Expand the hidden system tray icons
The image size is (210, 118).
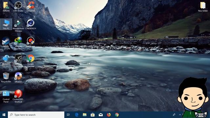[180, 115]
